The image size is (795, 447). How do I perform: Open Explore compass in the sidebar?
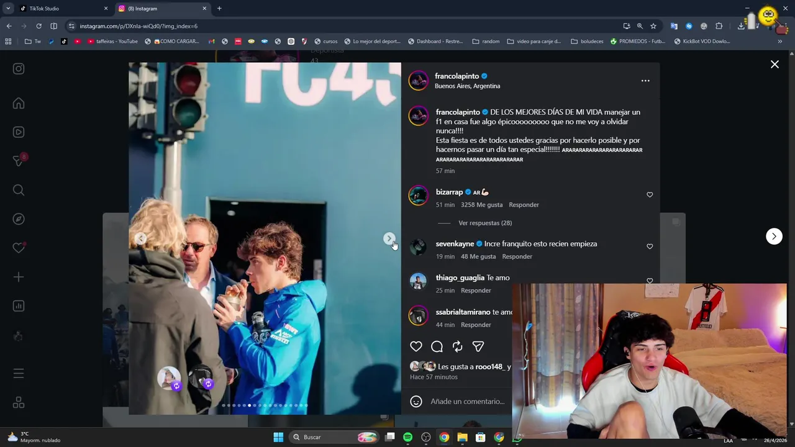coord(19,219)
